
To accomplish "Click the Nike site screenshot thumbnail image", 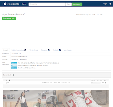I will point(56,93).
